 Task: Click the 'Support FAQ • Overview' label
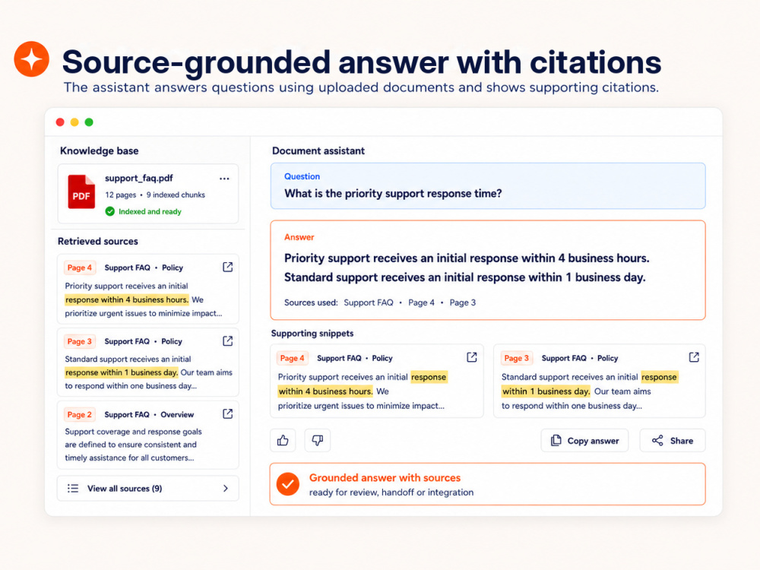[149, 414]
